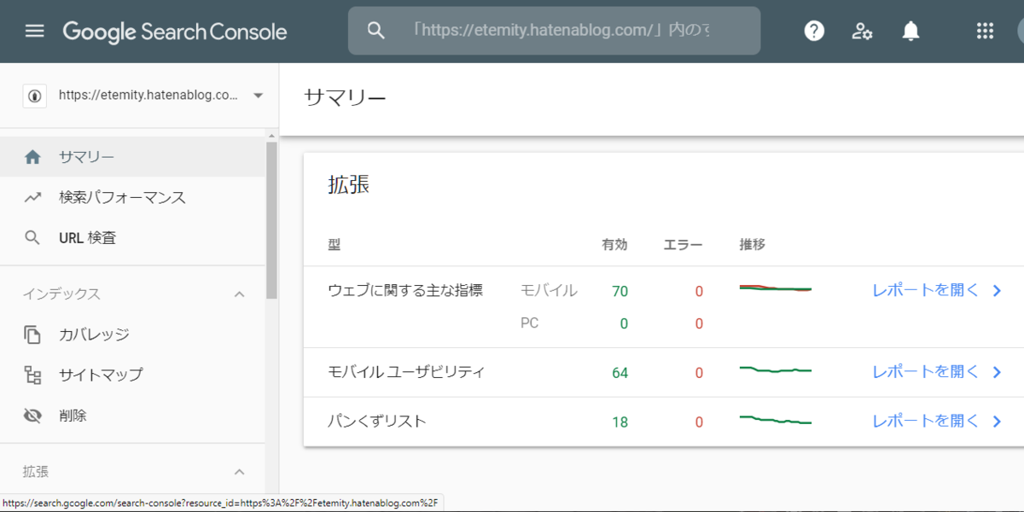Click the 型 column header

pyautogui.click(x=335, y=245)
